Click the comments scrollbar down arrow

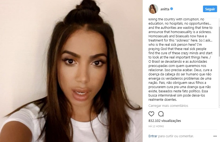click(x=219, y=105)
